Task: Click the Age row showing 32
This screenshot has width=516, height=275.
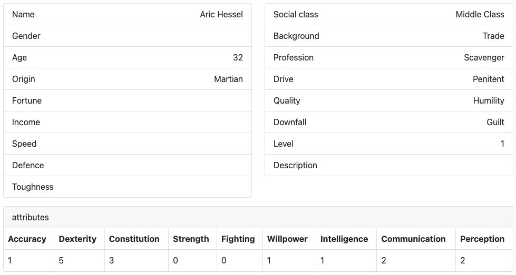Action: pos(127,57)
